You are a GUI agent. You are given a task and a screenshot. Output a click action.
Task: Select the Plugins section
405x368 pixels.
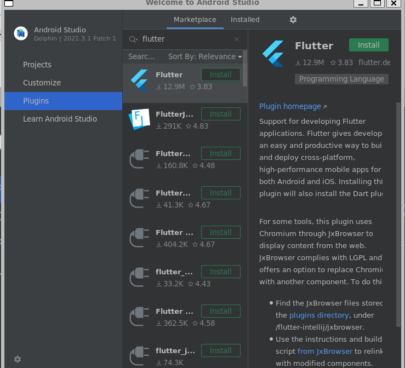tap(63, 101)
